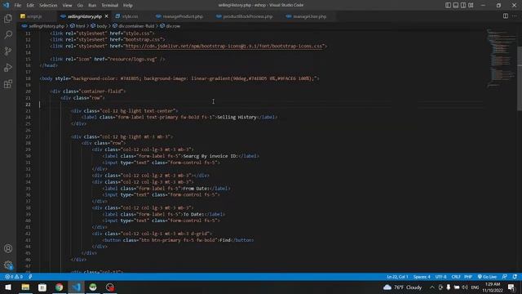Image resolution: width=522 pixels, height=294 pixels.
Task: Open the Accounts menu icon
Action: click(x=8, y=248)
